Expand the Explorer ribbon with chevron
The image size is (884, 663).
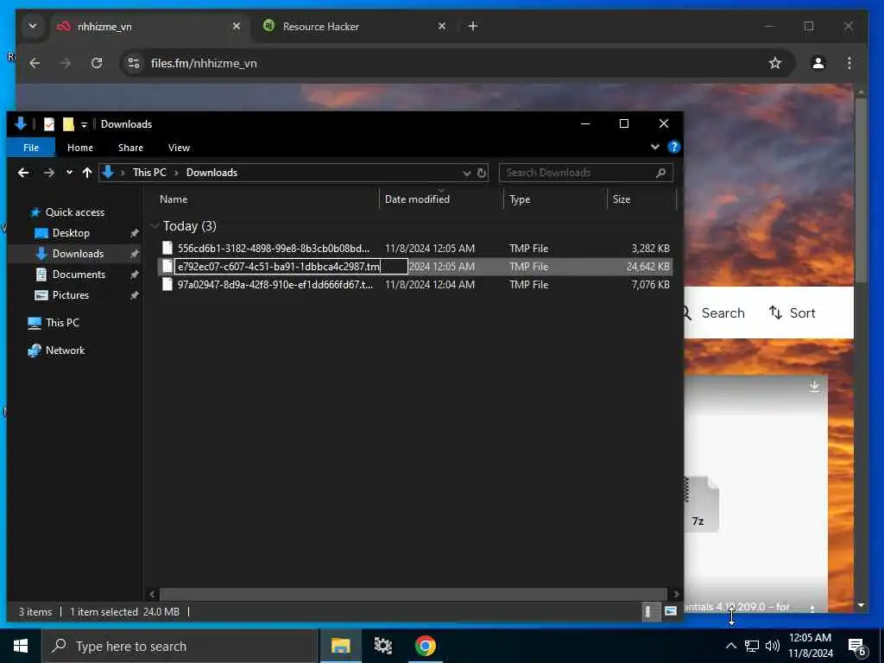[x=655, y=147]
